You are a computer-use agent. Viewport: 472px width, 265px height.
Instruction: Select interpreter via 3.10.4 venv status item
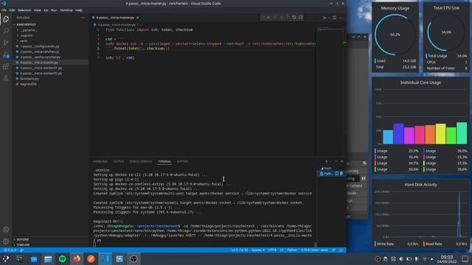point(314,250)
